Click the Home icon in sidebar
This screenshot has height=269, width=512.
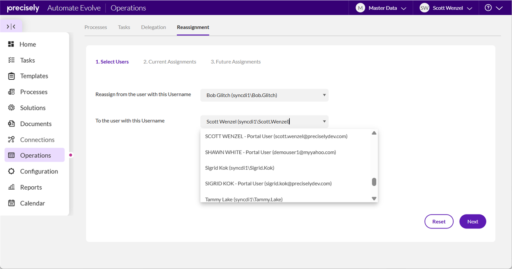[x=12, y=44]
